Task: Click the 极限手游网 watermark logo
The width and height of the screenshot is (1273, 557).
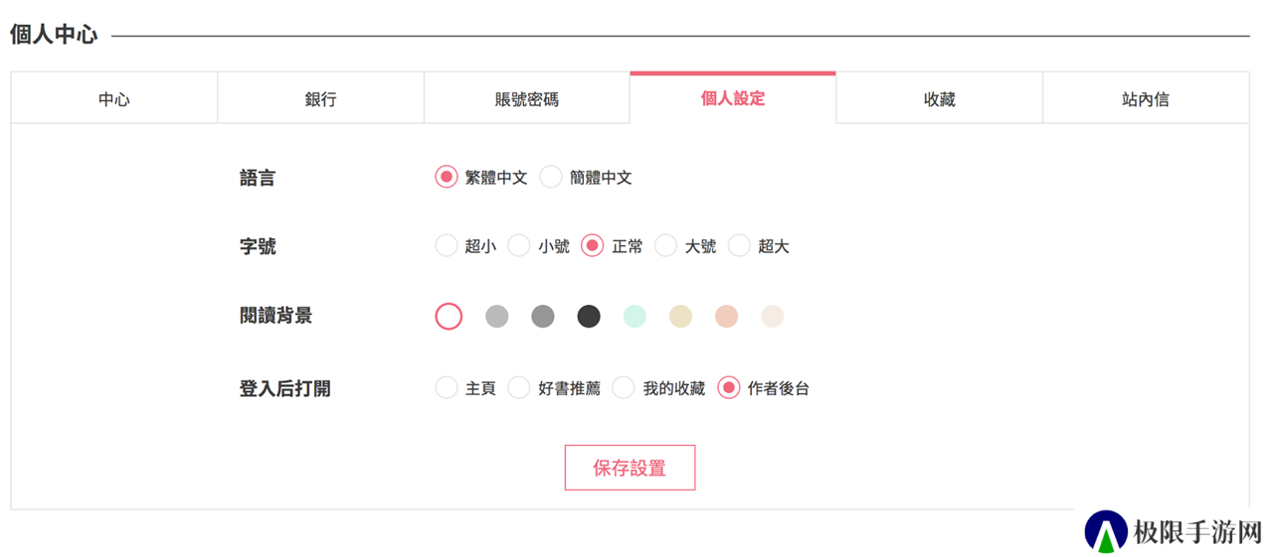Action: pyautogui.click(x=1174, y=531)
